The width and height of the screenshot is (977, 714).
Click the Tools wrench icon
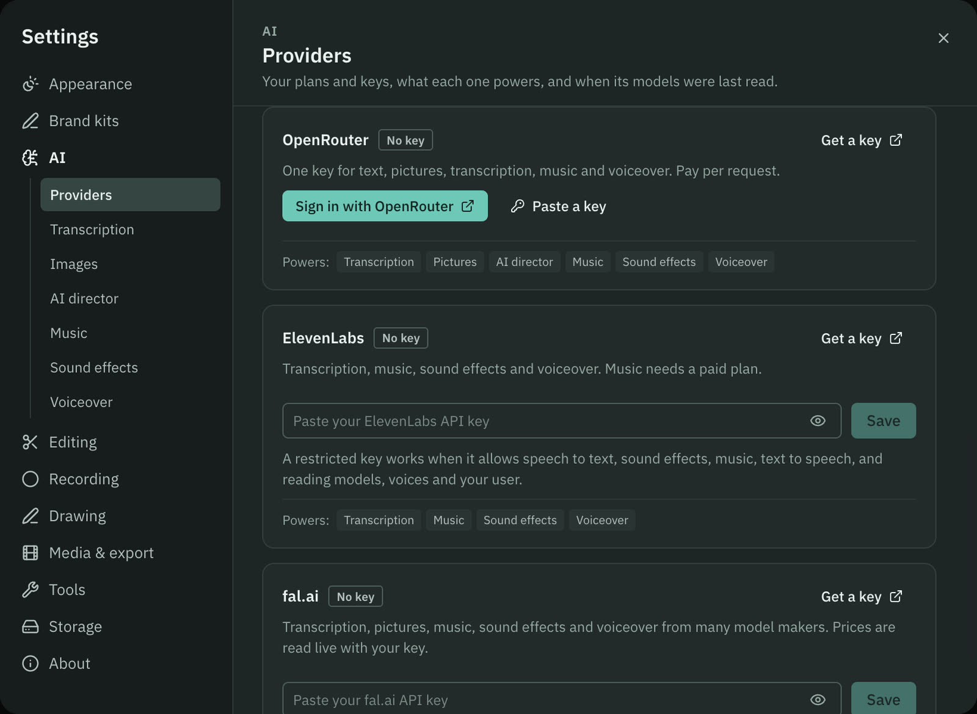(30, 590)
